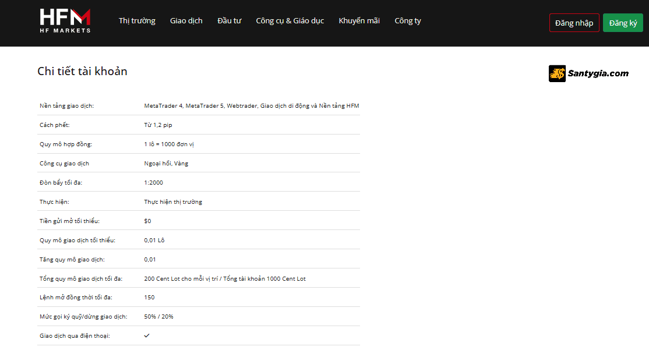Select the Mức gọi ký quỹ/dừng giao dịch label

tap(84, 316)
